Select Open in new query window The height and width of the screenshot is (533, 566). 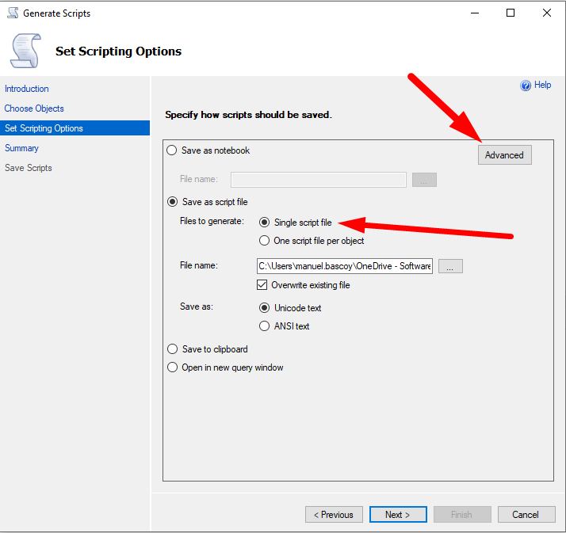tap(172, 367)
